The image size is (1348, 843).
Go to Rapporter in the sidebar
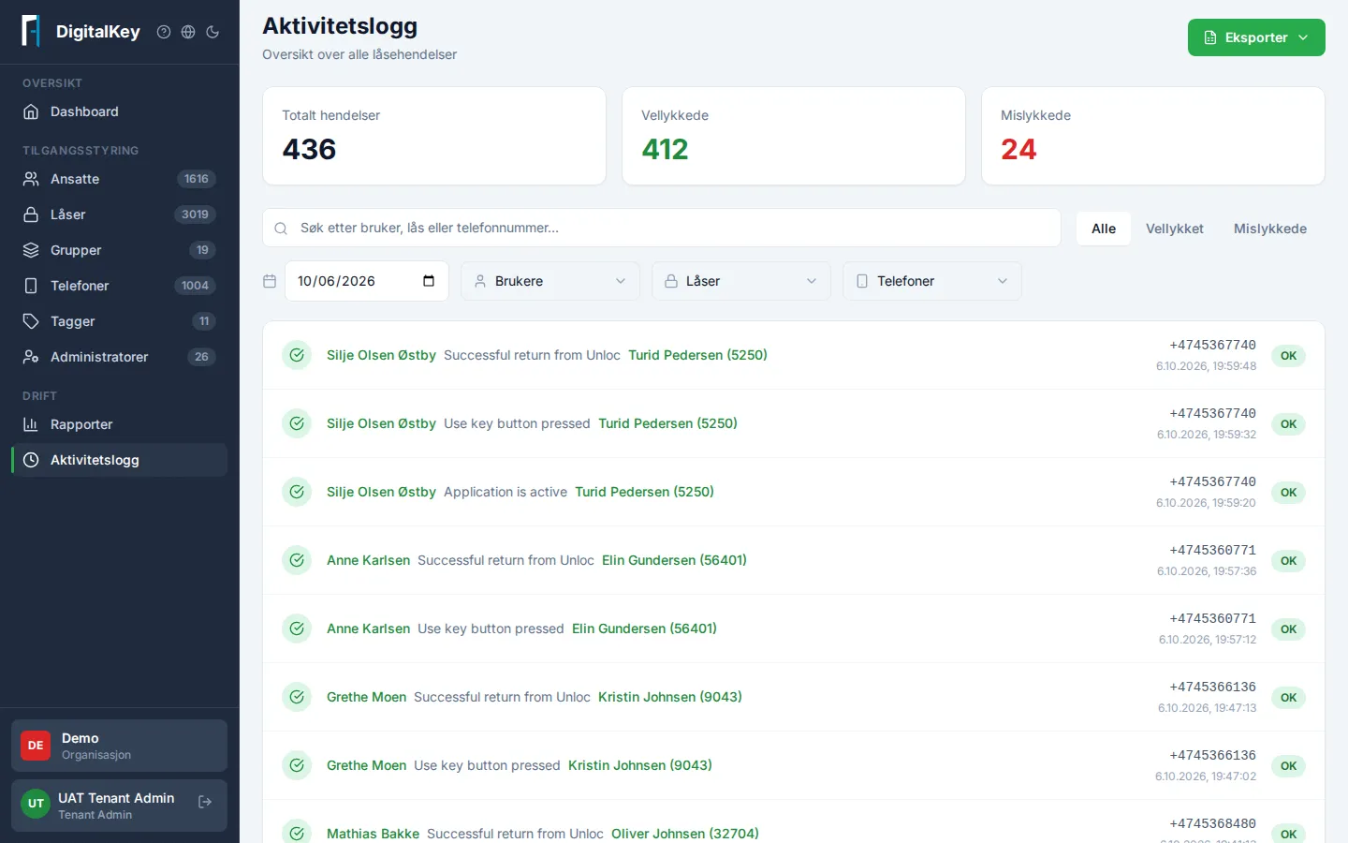[x=119, y=424]
